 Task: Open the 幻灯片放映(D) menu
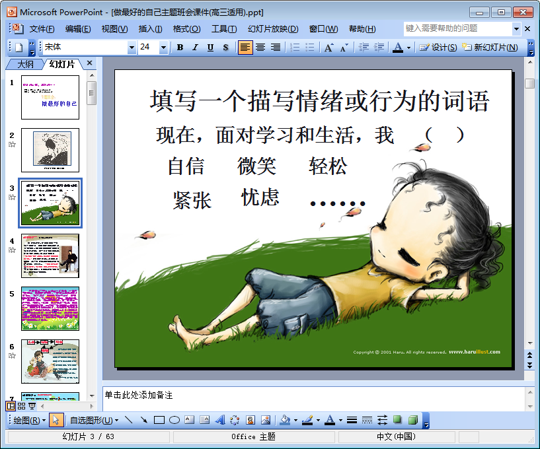273,29
